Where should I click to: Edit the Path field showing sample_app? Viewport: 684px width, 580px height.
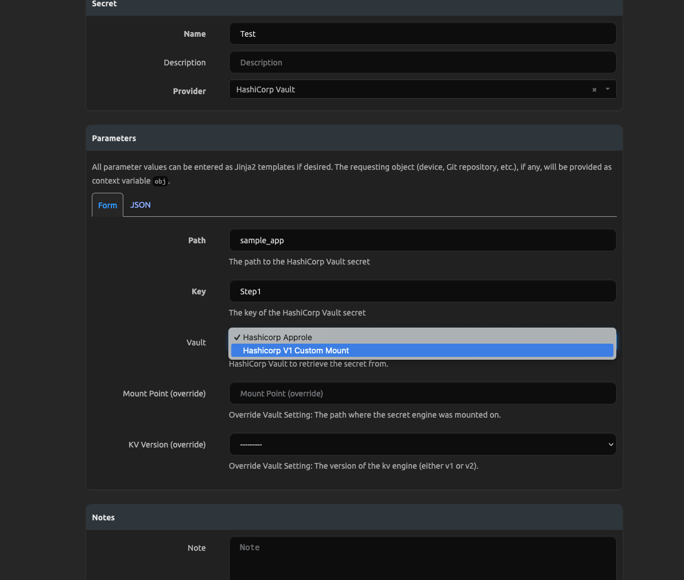point(422,240)
